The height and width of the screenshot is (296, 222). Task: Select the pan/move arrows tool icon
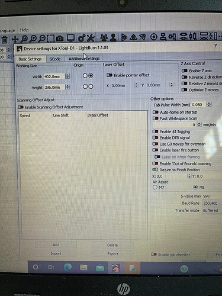(x=15, y=39)
